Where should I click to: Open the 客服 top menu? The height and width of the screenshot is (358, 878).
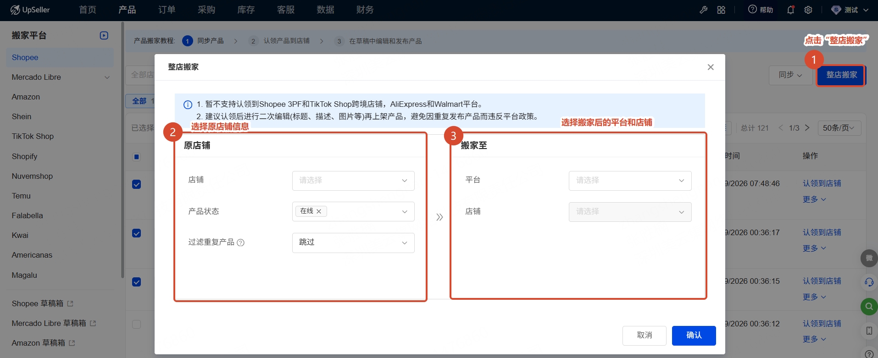pos(286,10)
